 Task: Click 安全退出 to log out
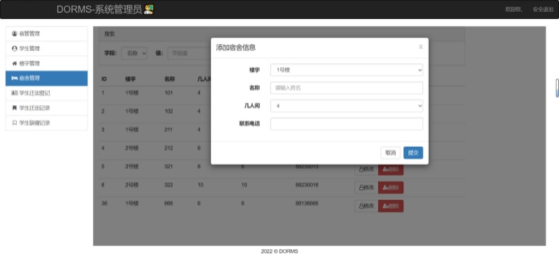coord(543,10)
